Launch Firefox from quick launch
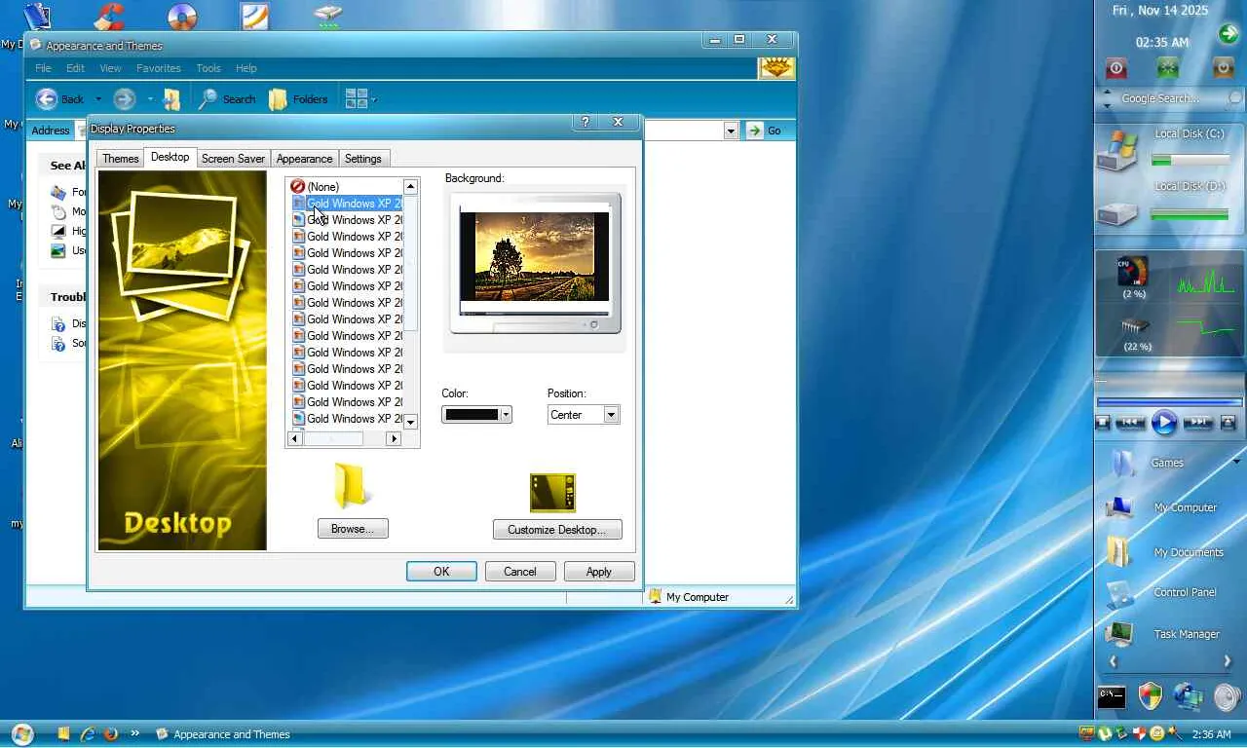 coord(111,733)
